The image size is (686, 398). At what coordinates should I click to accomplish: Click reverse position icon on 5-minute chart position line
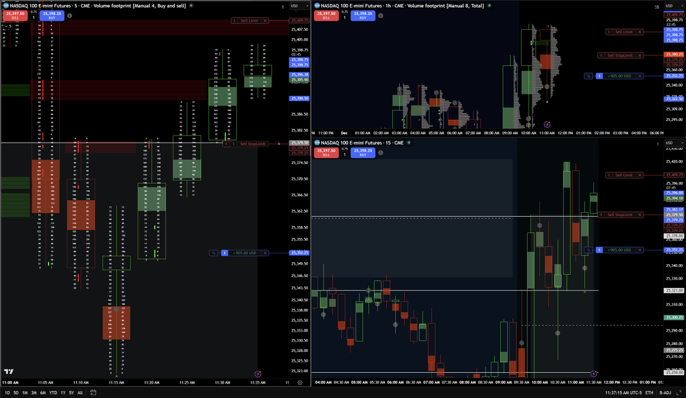(x=213, y=253)
